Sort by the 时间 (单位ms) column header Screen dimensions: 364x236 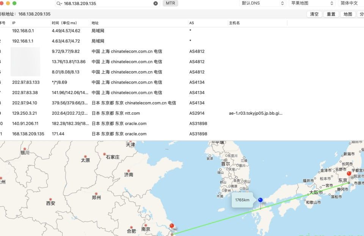(64, 23)
